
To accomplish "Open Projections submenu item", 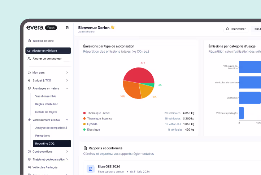I will 43,136.
